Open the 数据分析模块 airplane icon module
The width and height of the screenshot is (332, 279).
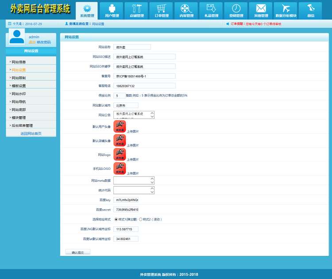click(x=286, y=11)
